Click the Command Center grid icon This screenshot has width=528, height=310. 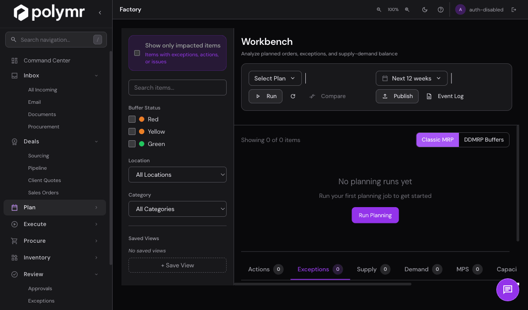tap(15, 61)
